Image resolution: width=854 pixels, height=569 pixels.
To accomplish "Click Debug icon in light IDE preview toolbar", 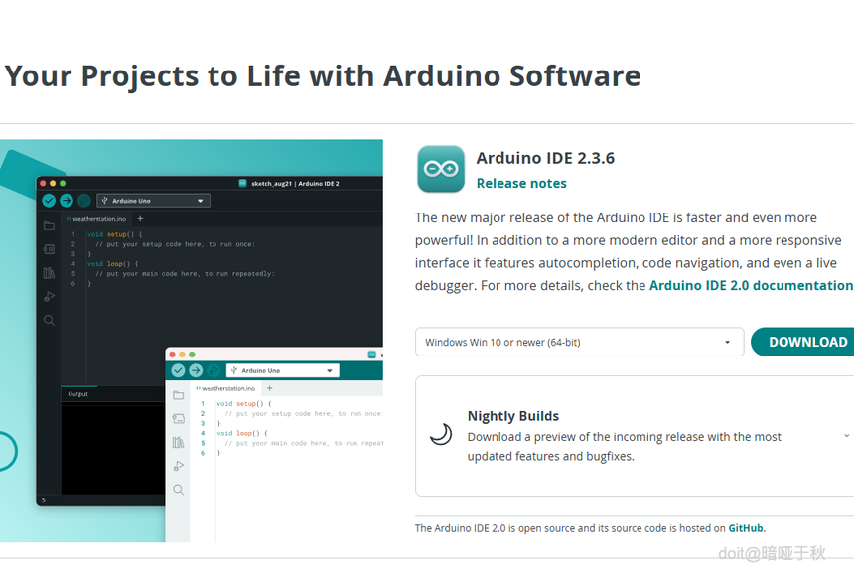I will [213, 370].
